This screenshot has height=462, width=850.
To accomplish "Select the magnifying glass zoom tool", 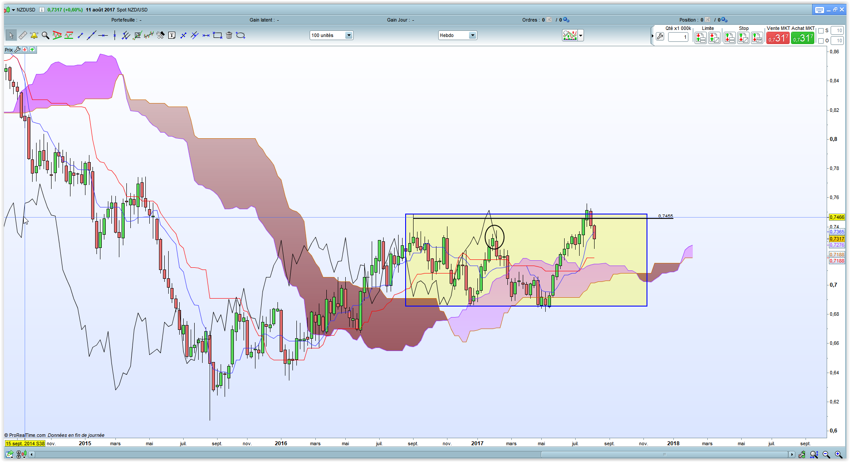I will pyautogui.click(x=45, y=35).
